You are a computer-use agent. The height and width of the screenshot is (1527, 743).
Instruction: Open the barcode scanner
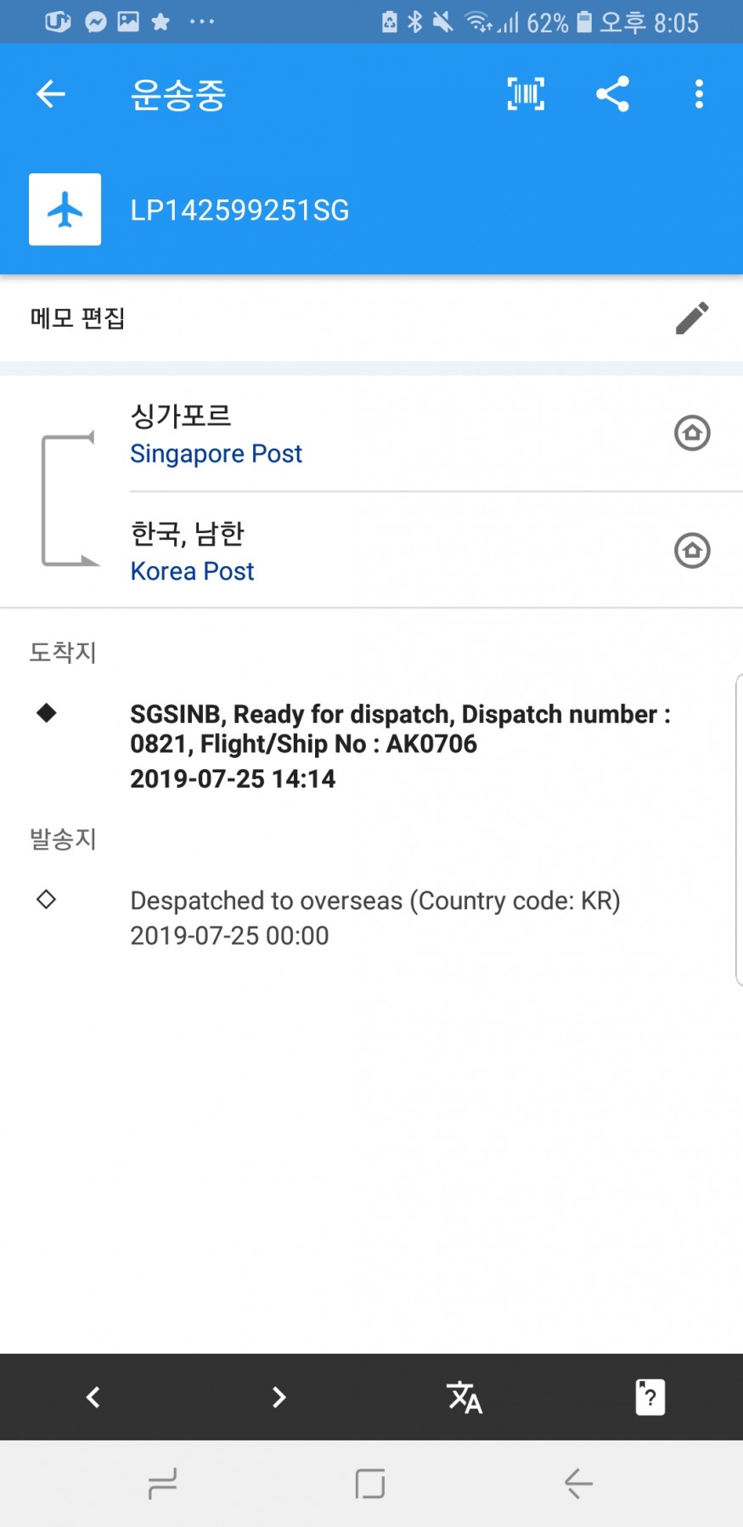click(526, 93)
